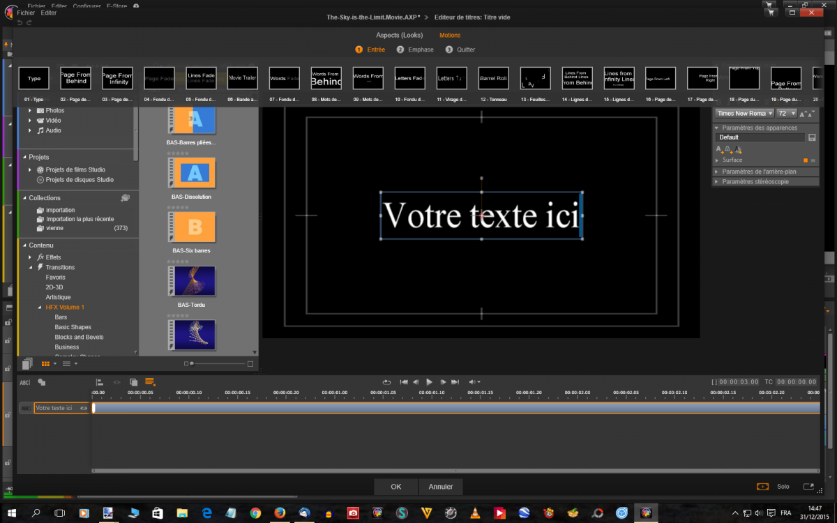Select the BAS-Tordu transition thumbnail

192,281
